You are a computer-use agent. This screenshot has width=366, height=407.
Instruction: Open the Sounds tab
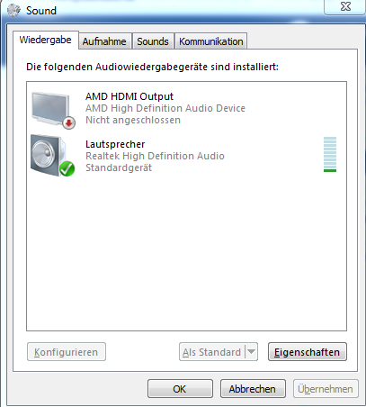click(x=153, y=41)
